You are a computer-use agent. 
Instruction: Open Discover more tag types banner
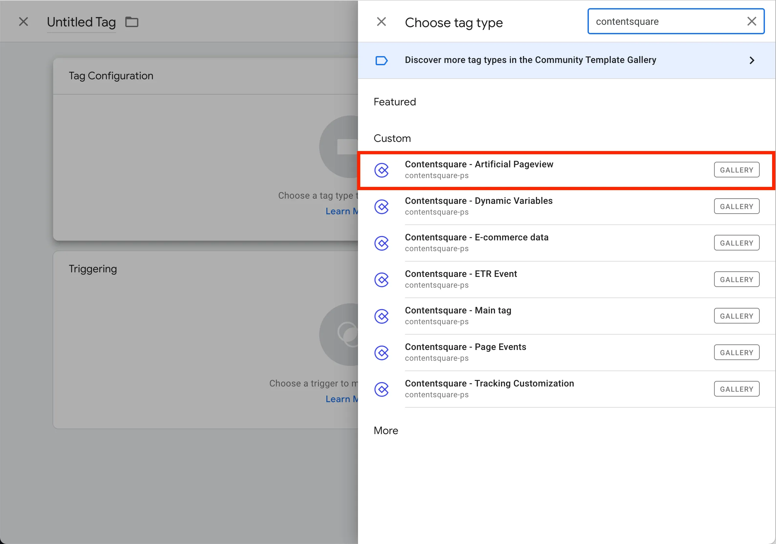click(530, 60)
